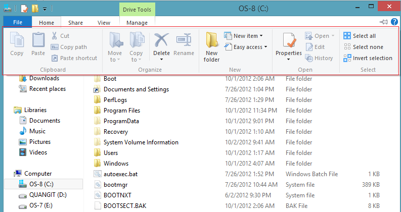The height and width of the screenshot is (212, 401).
Task: Select the bootmgr system file
Action: tap(110, 185)
